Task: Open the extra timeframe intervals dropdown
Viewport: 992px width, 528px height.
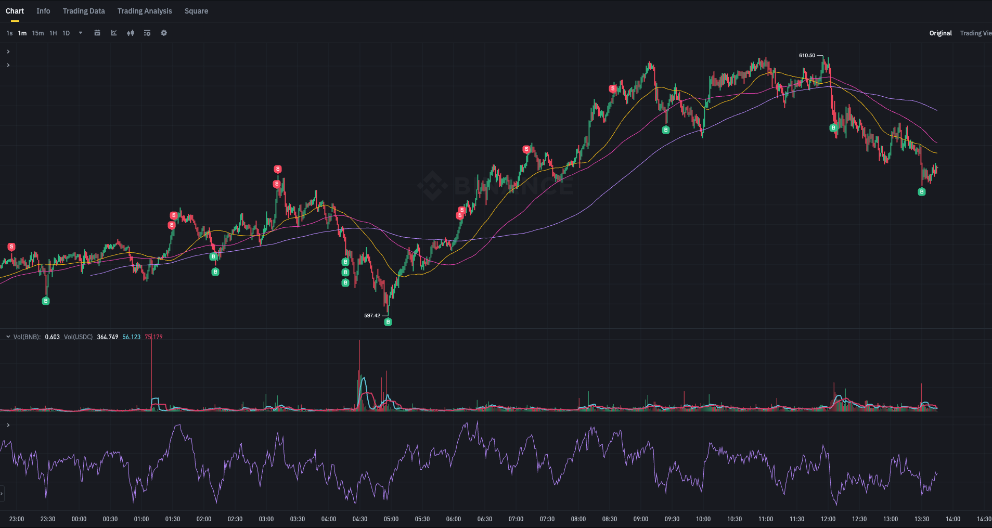Action: tap(80, 33)
